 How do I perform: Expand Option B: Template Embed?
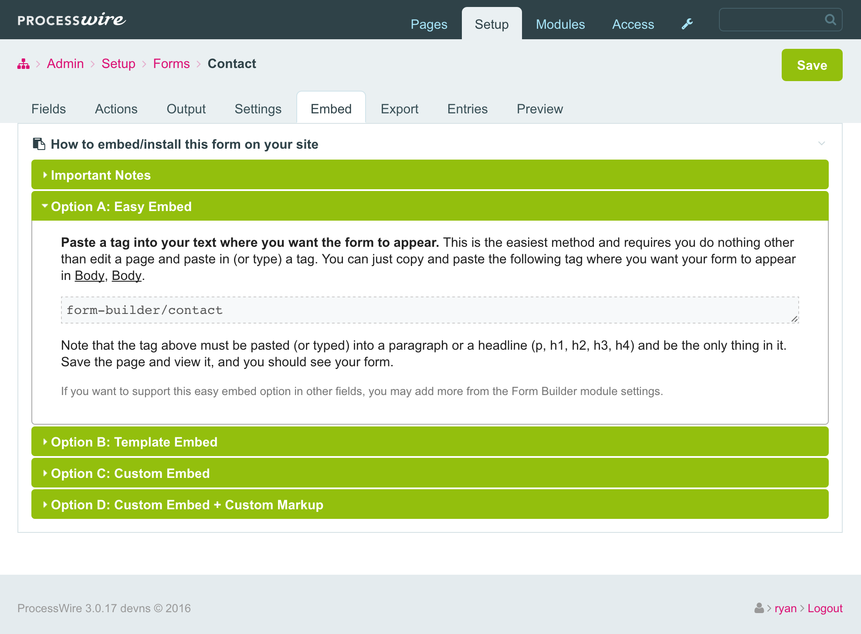[430, 442]
